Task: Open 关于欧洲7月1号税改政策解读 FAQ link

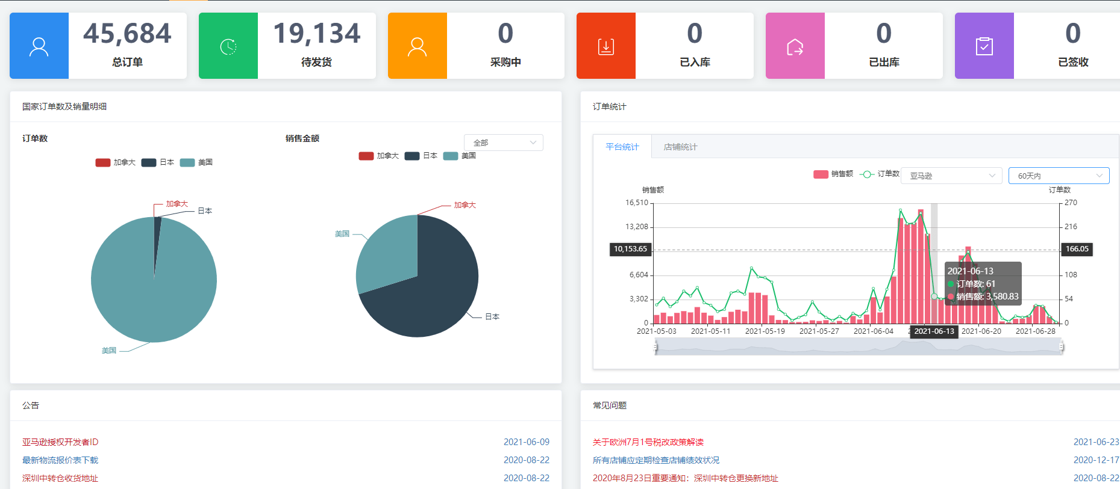Action: 648,442
